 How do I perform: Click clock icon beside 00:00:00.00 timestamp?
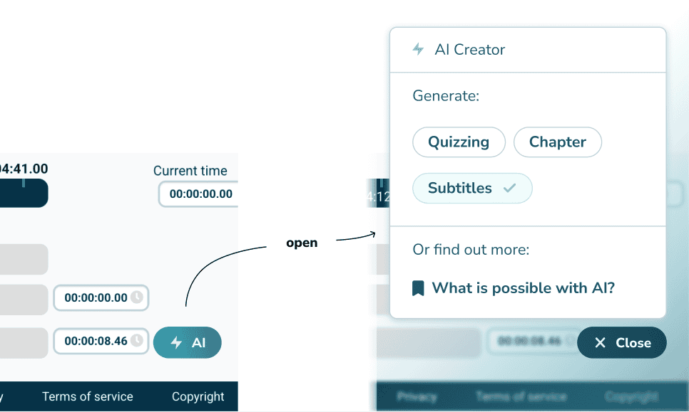(x=136, y=297)
